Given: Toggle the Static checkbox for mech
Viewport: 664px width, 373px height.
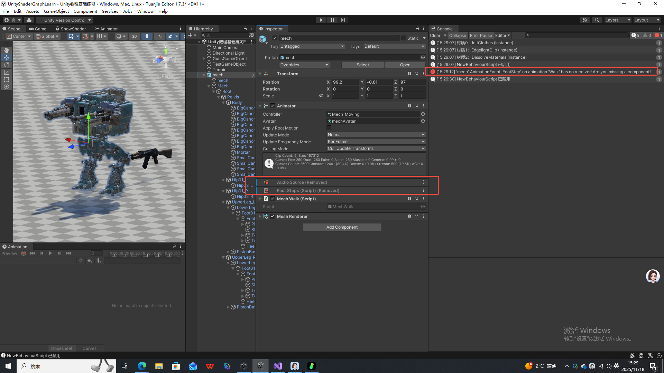Looking at the screenshot, I should click(404, 38).
